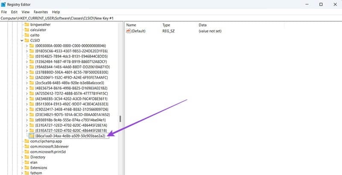Click the (value not set) data cell

210,31
